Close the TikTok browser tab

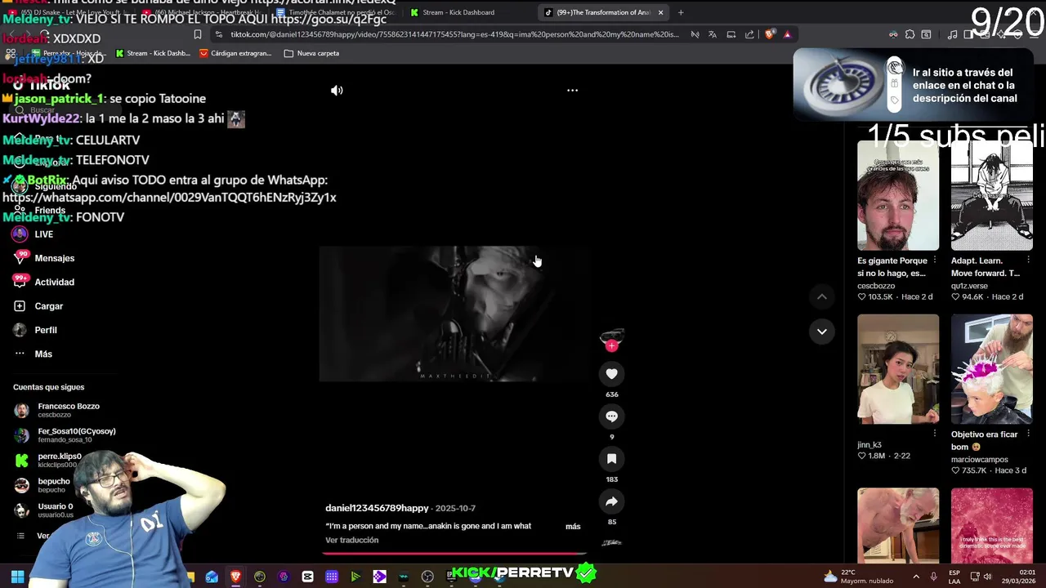660,12
